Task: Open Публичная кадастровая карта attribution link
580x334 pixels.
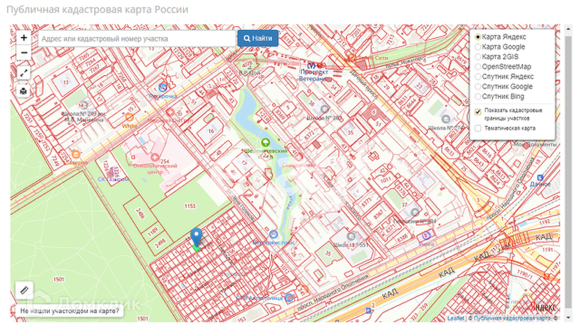Action: coord(512,318)
